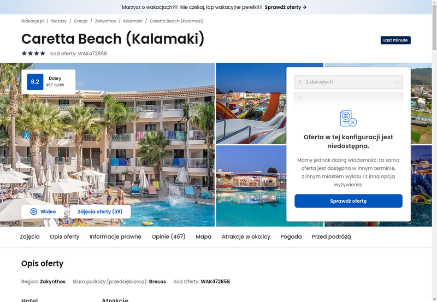Follow the Zakynthos breadcrumb link
Image resolution: width=437 pixels, height=302 pixels.
click(x=105, y=21)
